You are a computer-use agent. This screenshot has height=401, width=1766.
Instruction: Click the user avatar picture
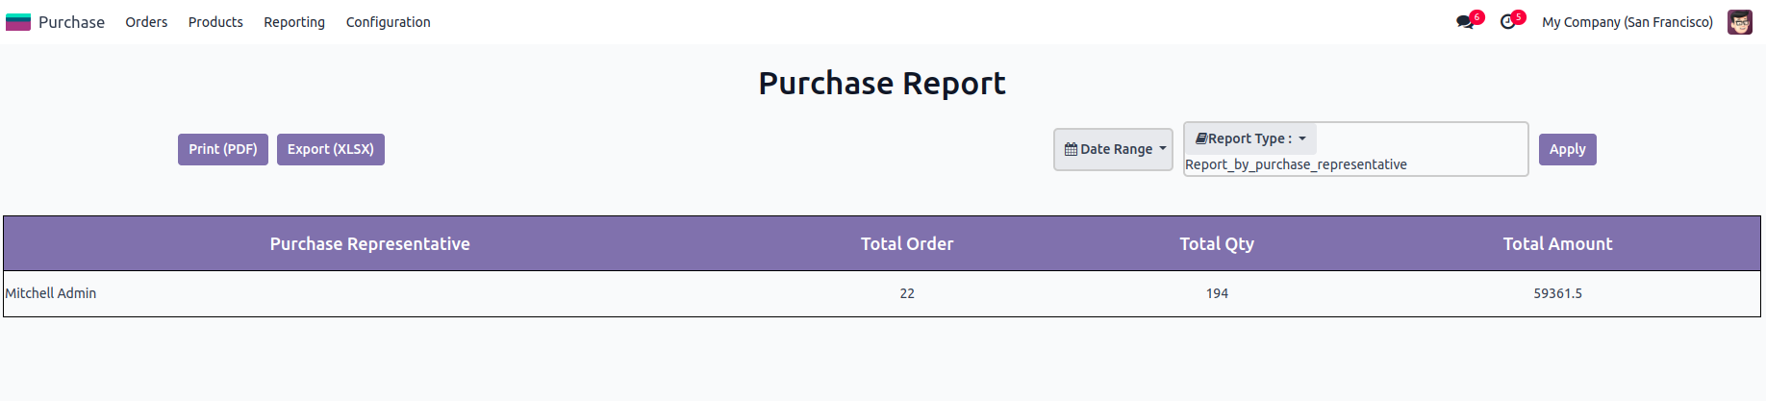coord(1739,22)
